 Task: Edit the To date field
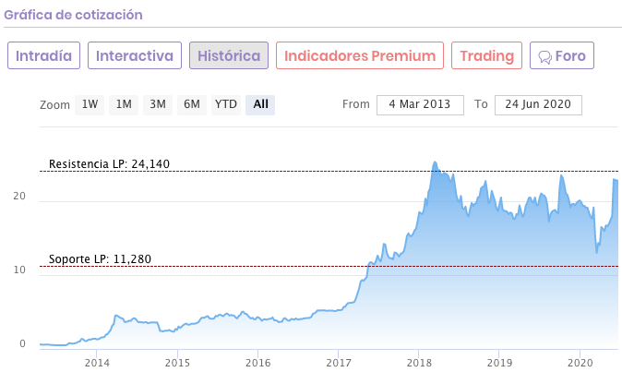(x=538, y=104)
